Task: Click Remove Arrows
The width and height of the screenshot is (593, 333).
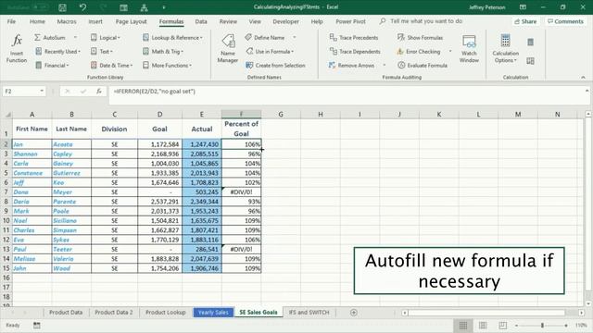Action: 352,66
